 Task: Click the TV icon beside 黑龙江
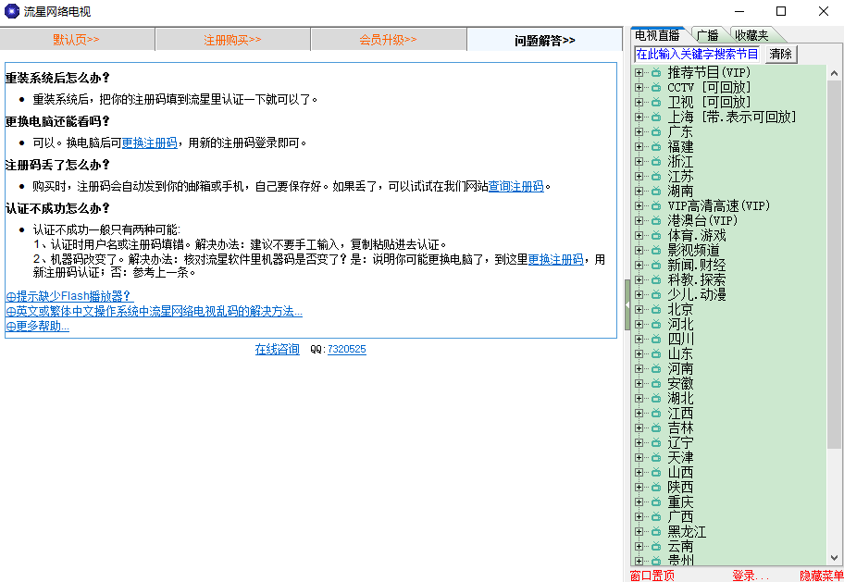[x=656, y=531]
